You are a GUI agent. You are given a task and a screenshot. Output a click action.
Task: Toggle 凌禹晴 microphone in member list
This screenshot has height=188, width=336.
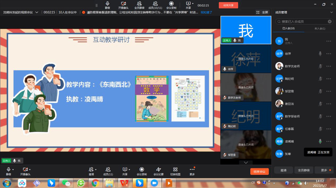click(x=320, y=141)
